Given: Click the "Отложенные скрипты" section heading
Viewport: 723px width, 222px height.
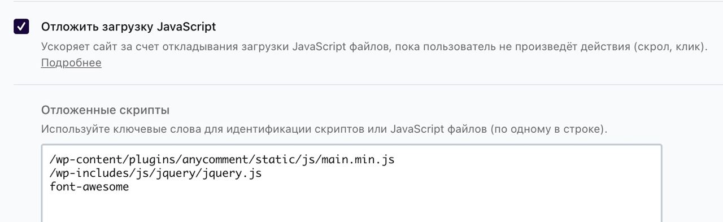Looking at the screenshot, I should click(x=105, y=110).
